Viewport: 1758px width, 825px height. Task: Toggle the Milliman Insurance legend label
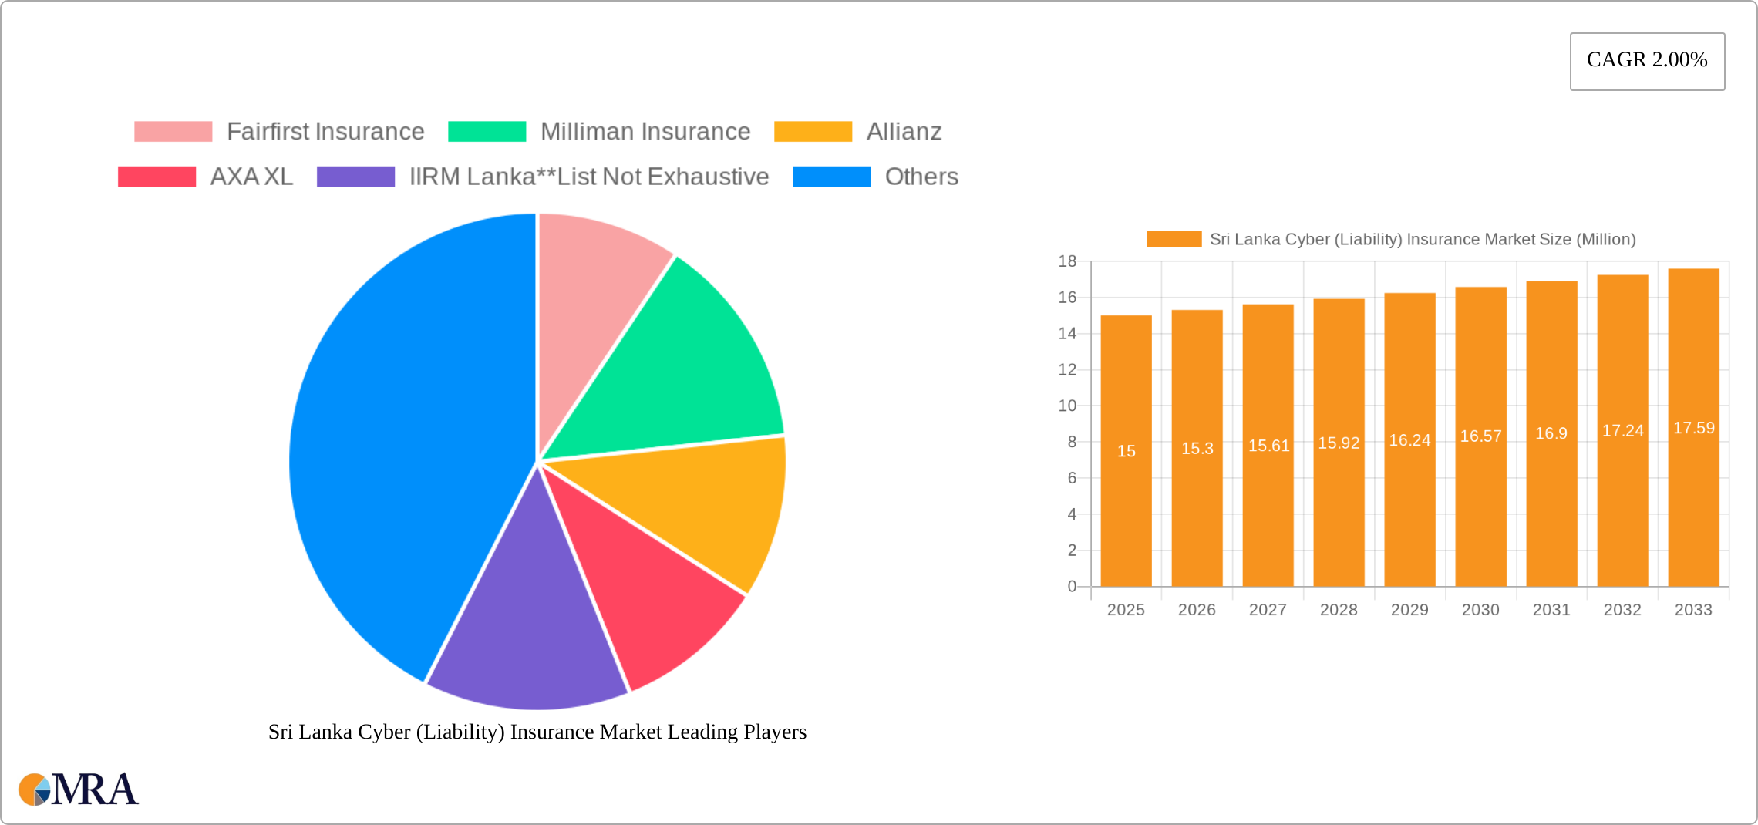645,132
